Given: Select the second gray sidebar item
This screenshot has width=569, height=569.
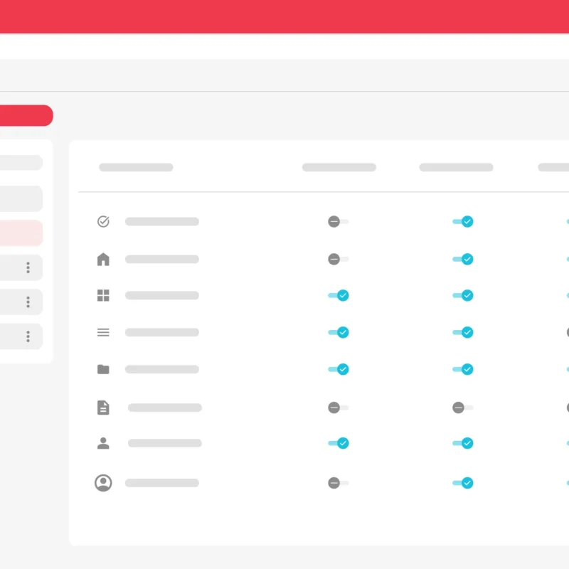Looking at the screenshot, I should click(x=21, y=198).
